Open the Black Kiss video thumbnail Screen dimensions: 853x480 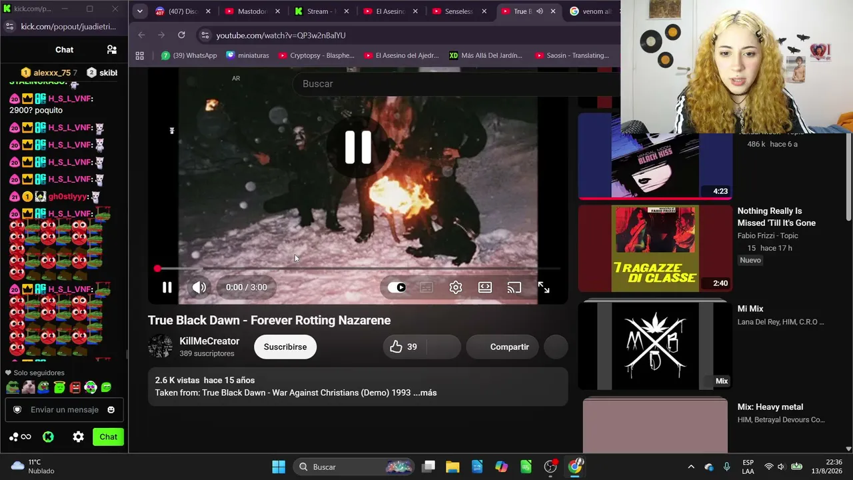pyautogui.click(x=655, y=156)
